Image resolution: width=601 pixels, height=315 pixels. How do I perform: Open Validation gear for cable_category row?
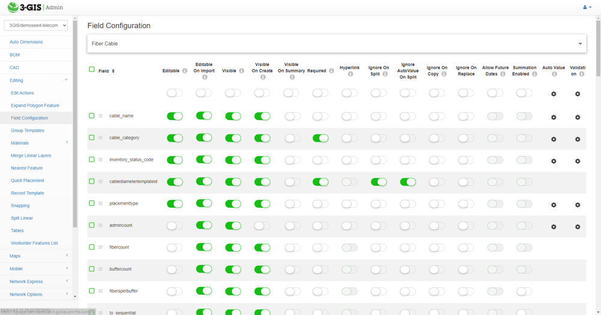[x=578, y=139]
